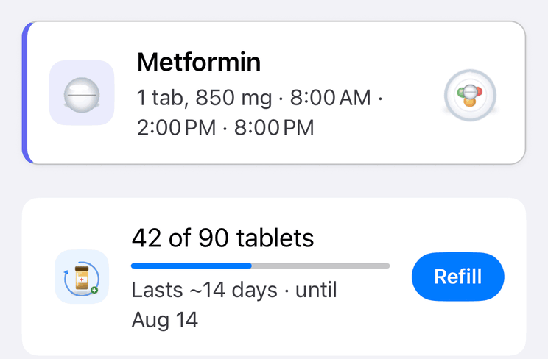Open the colored pills dish icon
548x359 pixels.
[x=470, y=95]
